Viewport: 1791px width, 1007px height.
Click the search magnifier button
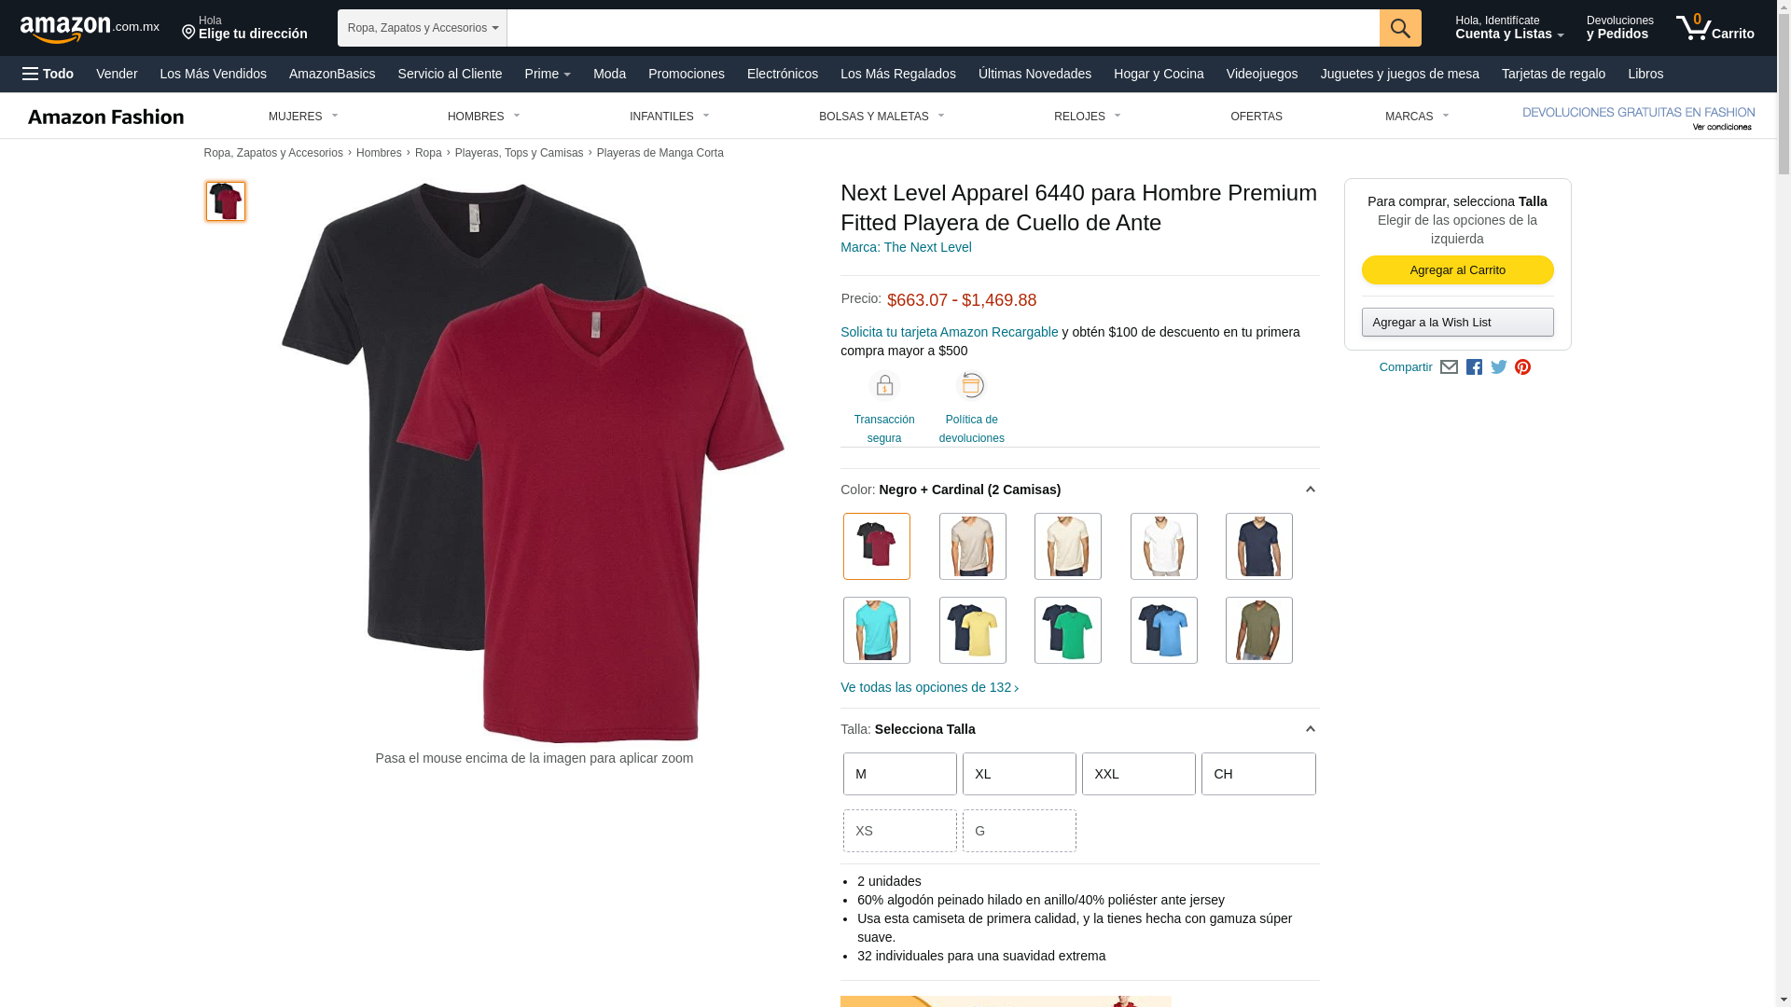[x=1400, y=28]
